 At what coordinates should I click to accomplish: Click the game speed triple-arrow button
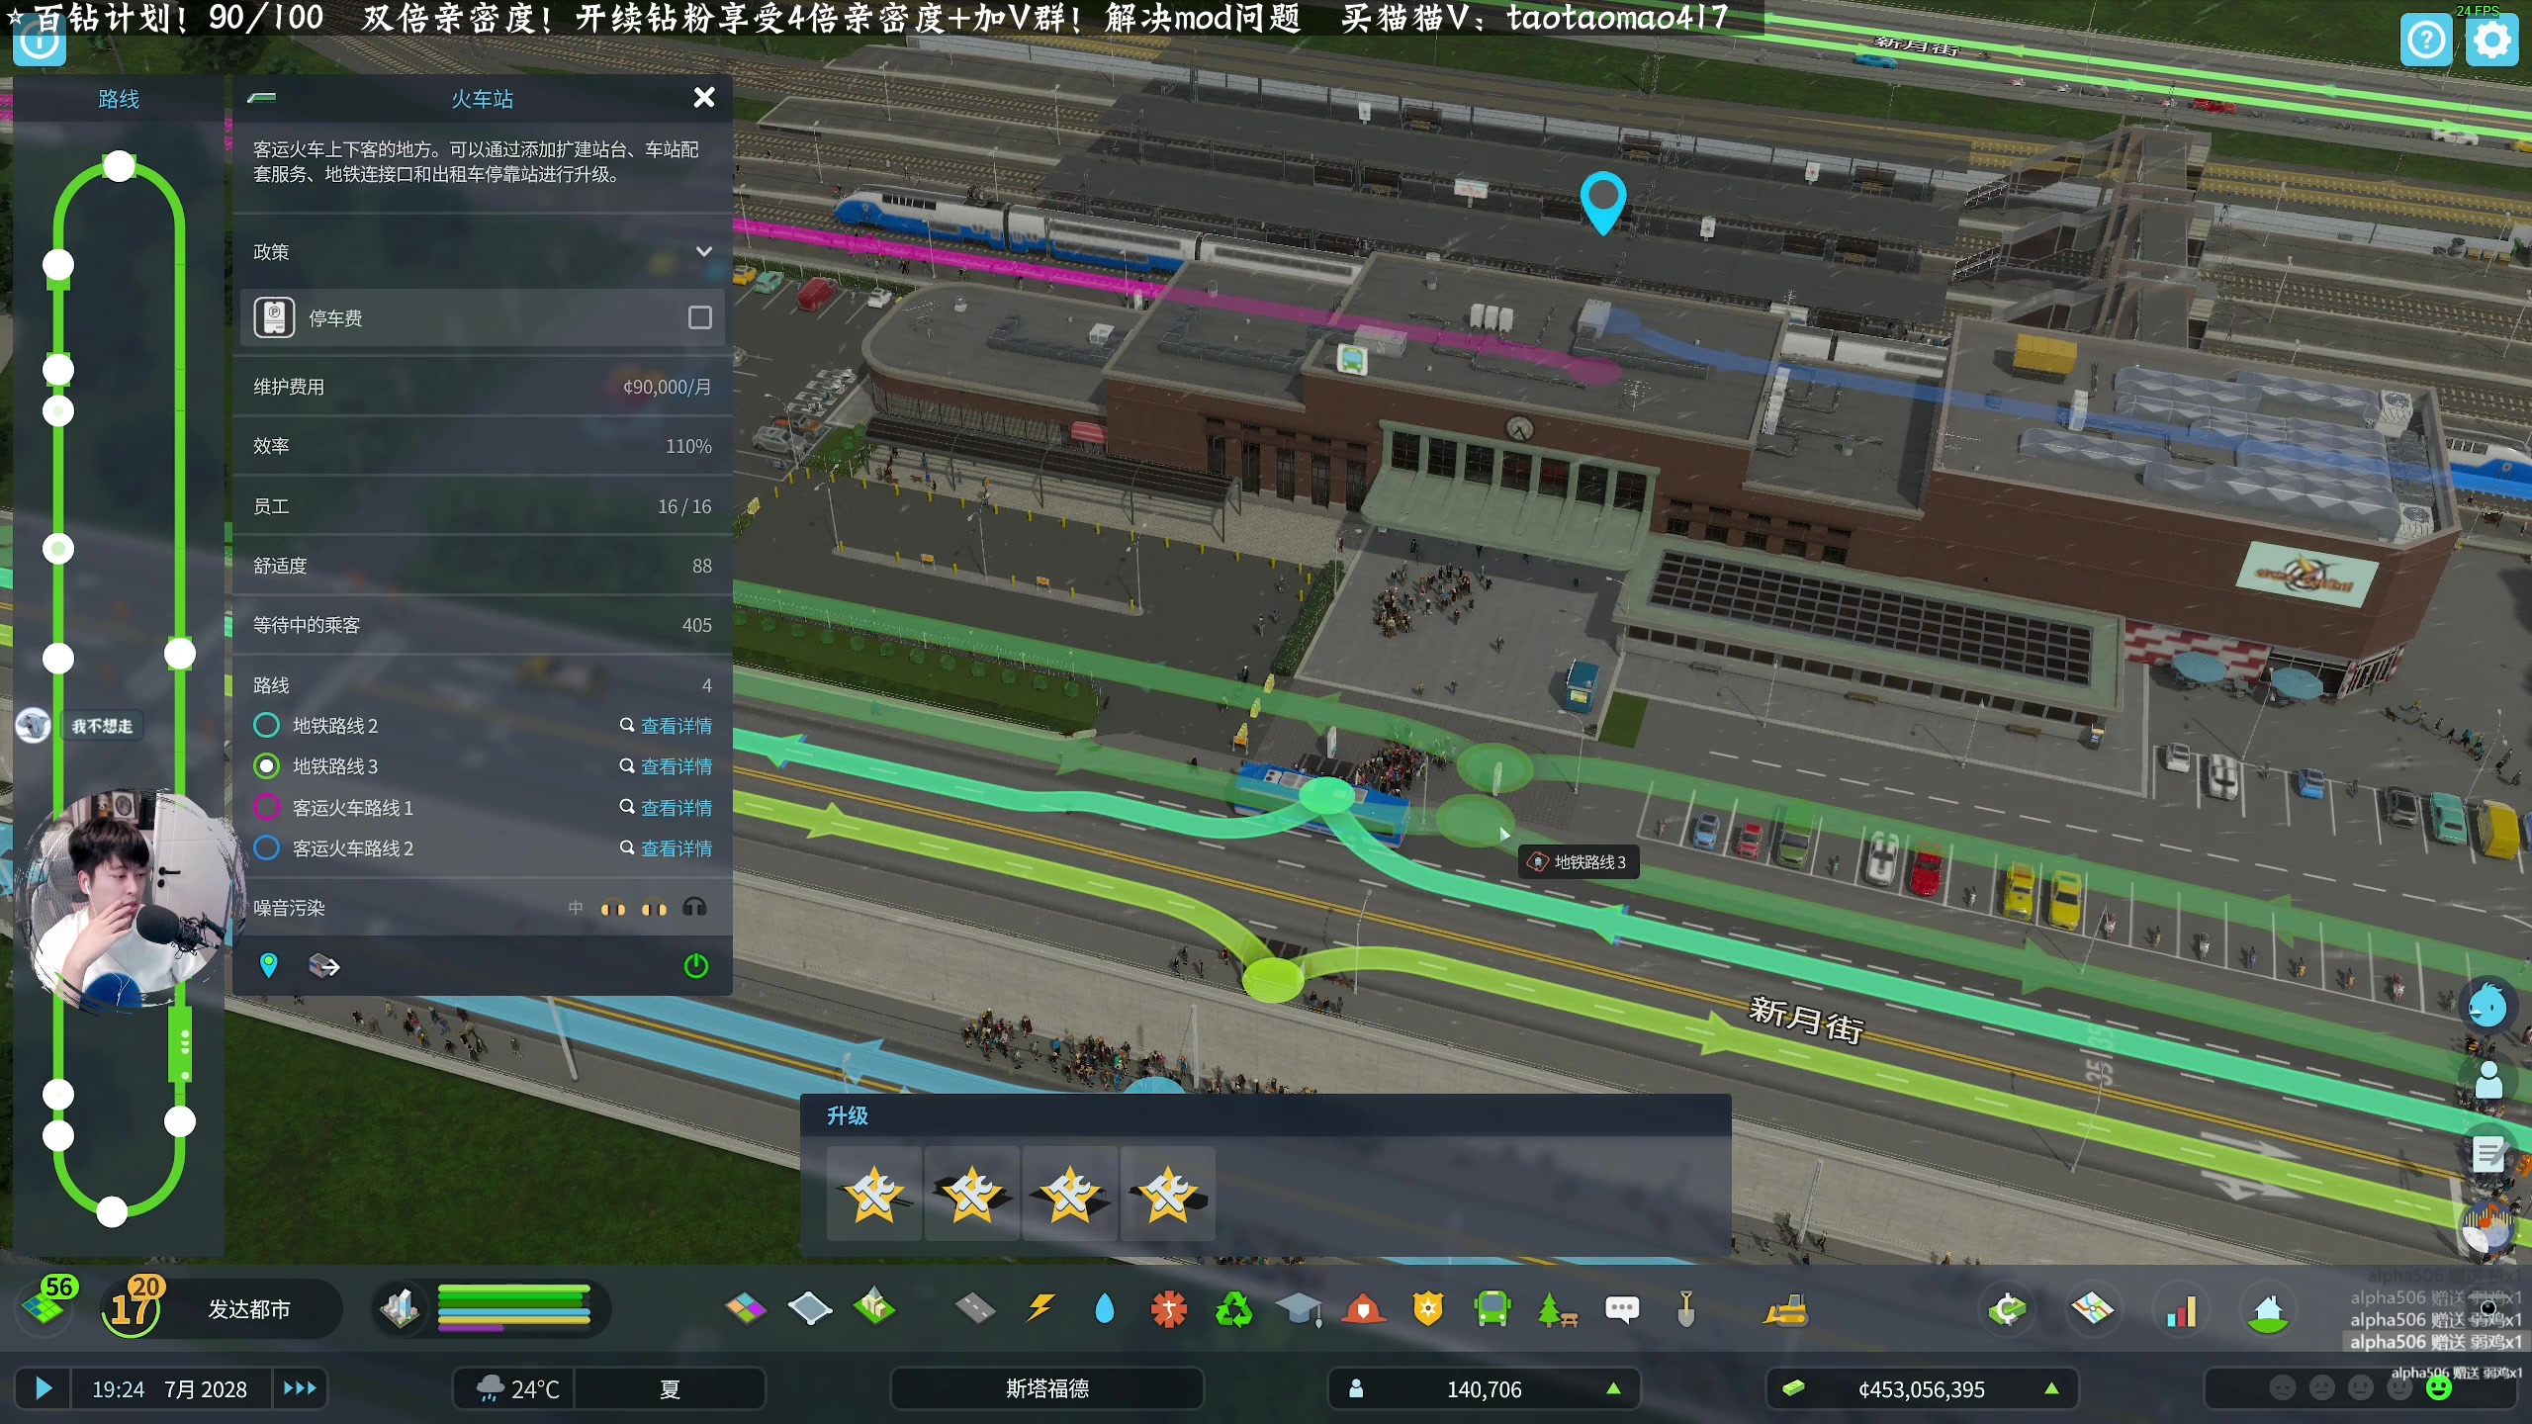tap(300, 1388)
